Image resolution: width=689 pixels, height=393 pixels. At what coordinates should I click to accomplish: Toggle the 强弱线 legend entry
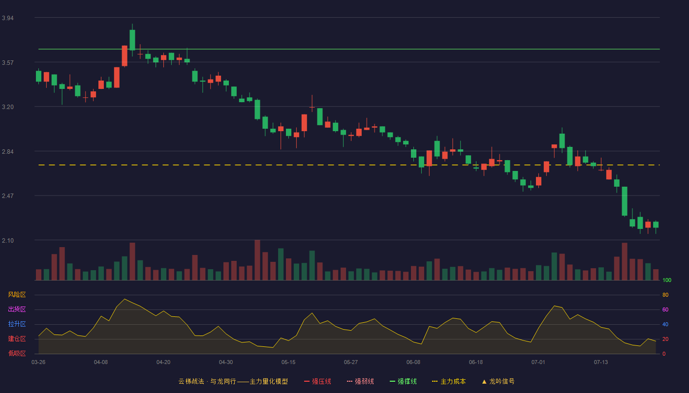(360, 381)
